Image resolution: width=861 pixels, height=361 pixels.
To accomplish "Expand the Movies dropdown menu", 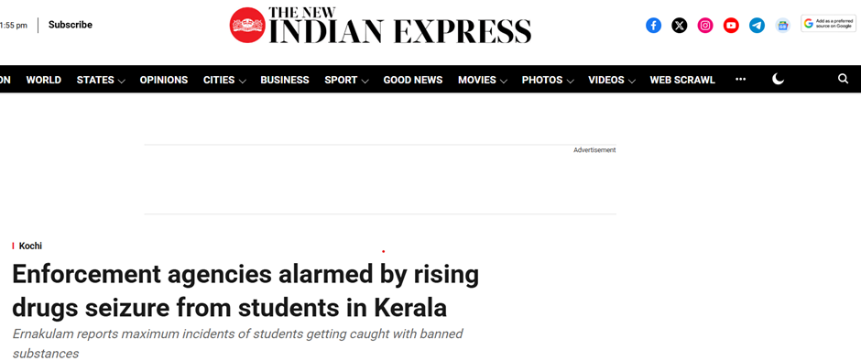I will pyautogui.click(x=482, y=81).
